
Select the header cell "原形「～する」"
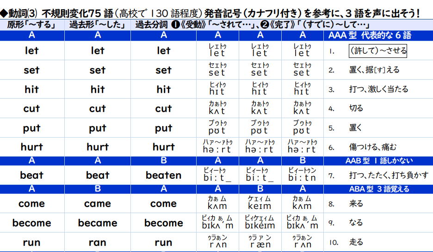pos(32,25)
